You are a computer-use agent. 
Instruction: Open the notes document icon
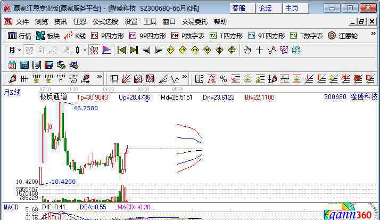(36, 65)
